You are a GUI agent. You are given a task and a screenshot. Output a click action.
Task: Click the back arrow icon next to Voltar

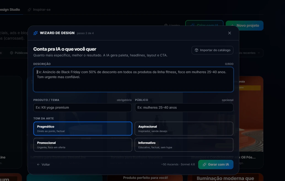[x=38, y=164]
